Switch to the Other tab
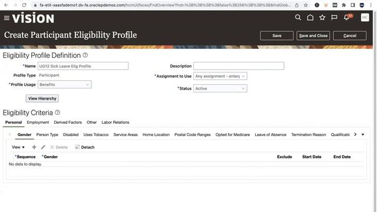The width and height of the screenshot is (377, 212). click(x=92, y=122)
